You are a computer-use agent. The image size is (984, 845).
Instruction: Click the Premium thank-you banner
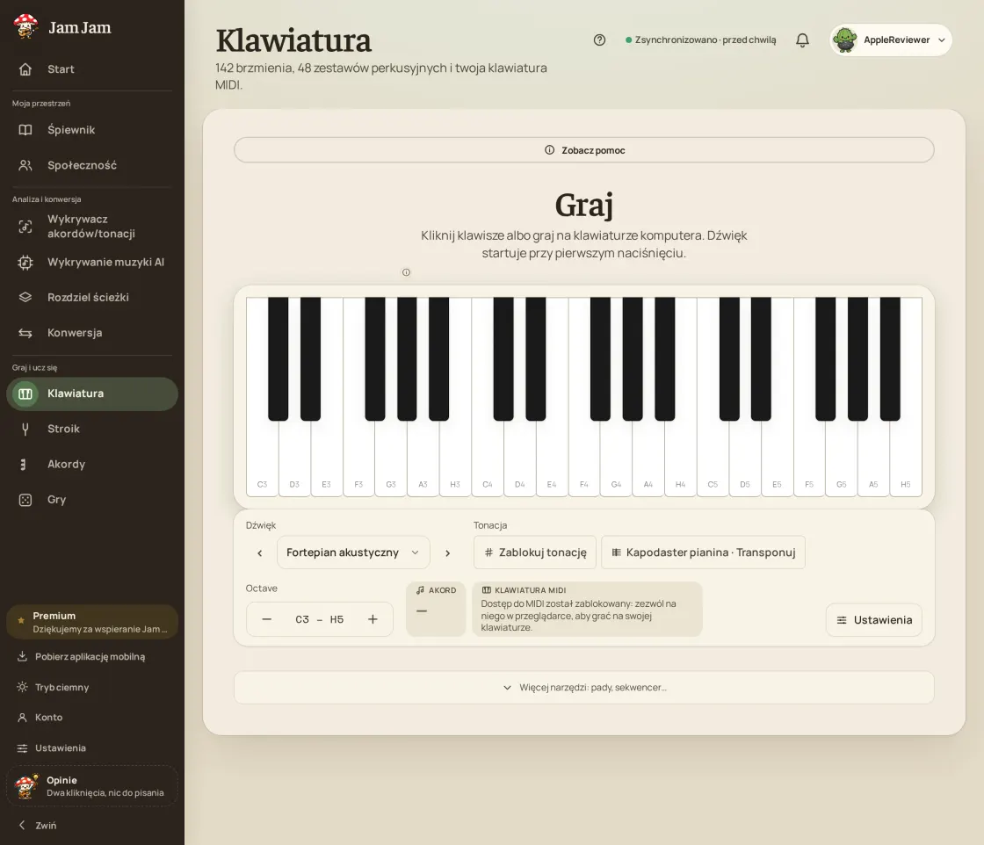pos(91,622)
